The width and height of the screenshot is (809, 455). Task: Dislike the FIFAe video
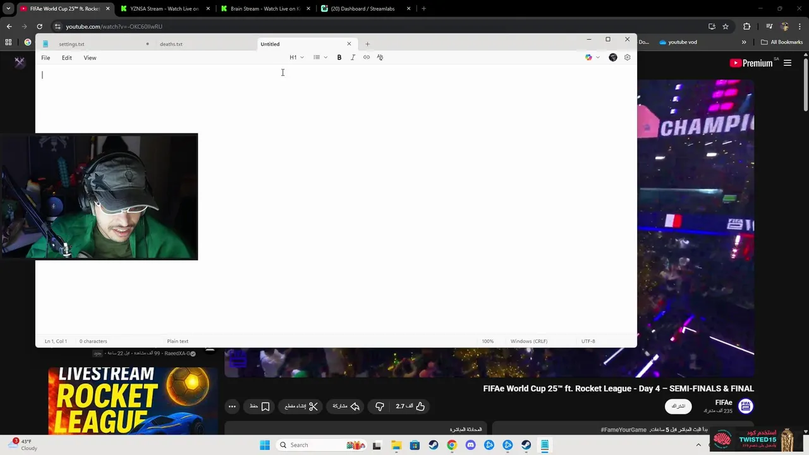(379, 406)
